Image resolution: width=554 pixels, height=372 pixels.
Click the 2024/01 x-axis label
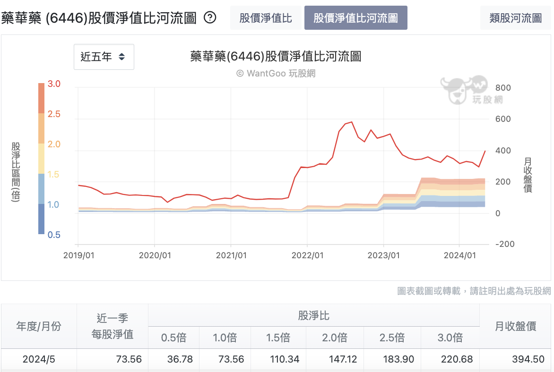point(459,255)
